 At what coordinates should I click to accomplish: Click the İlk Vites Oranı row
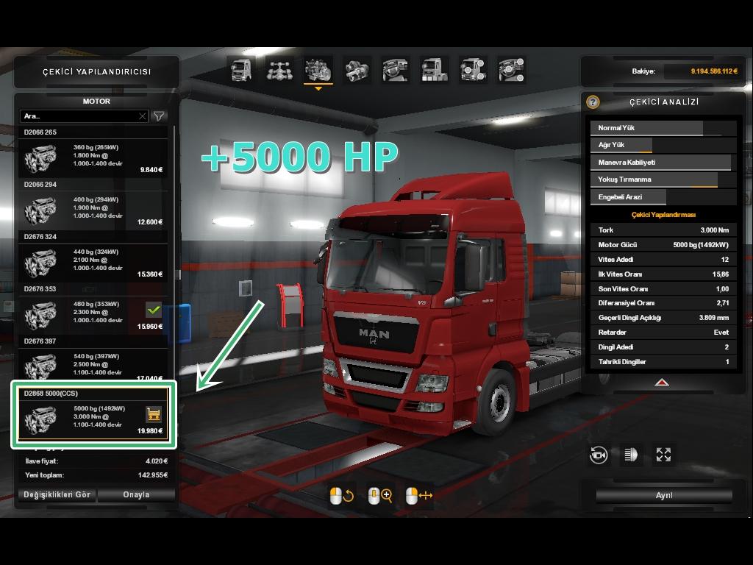coord(663,274)
